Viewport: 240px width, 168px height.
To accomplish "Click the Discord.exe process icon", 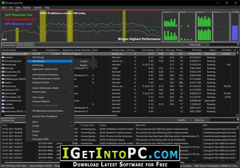I will [x=3, y=97].
